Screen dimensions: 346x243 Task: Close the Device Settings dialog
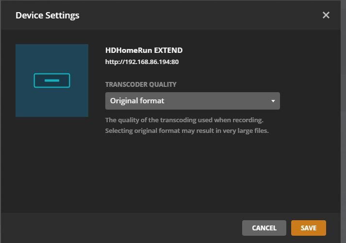pyautogui.click(x=326, y=15)
